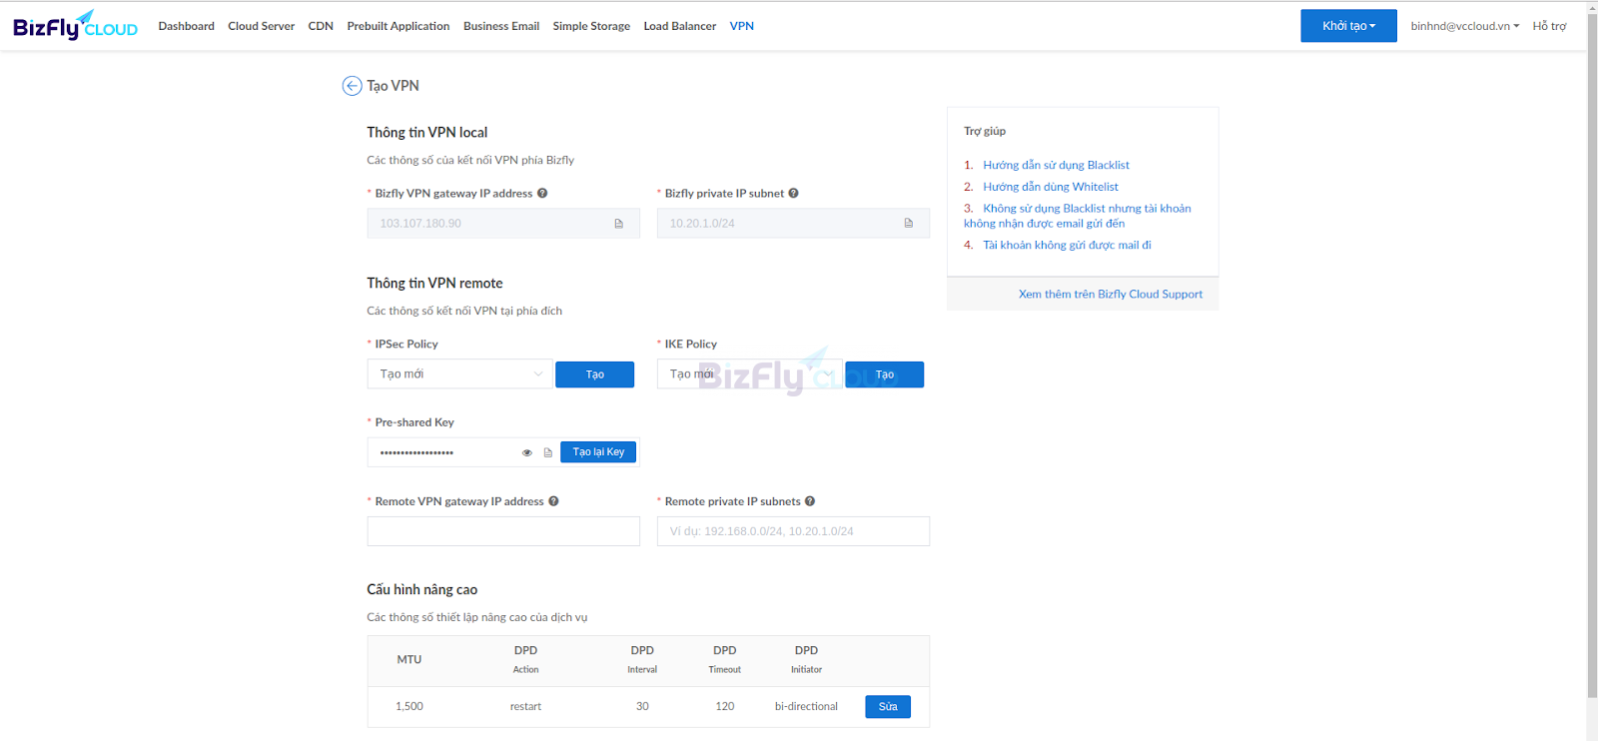Open the binhnd@vccloud.vn account menu
The image size is (1598, 741).
tap(1464, 26)
